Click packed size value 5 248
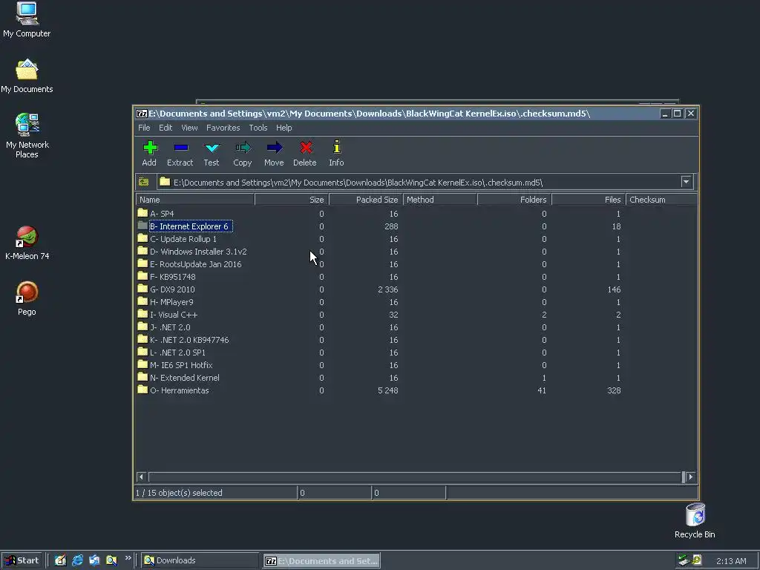Viewport: 760px width, 570px height. (x=387, y=390)
